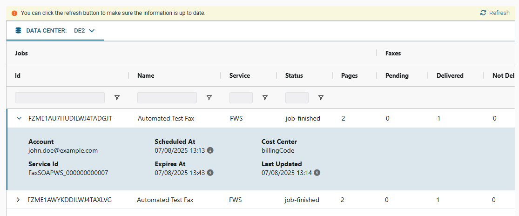Click the Refresh icon button
This screenshot has width=519, height=216.
[x=483, y=13]
